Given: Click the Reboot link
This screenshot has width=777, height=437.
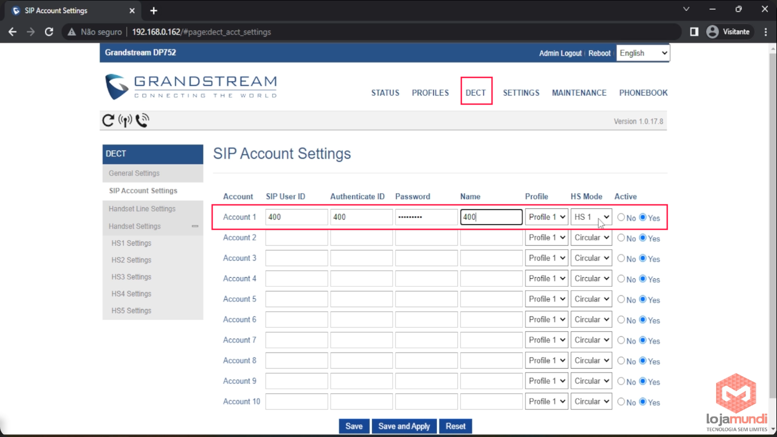Looking at the screenshot, I should pos(600,53).
